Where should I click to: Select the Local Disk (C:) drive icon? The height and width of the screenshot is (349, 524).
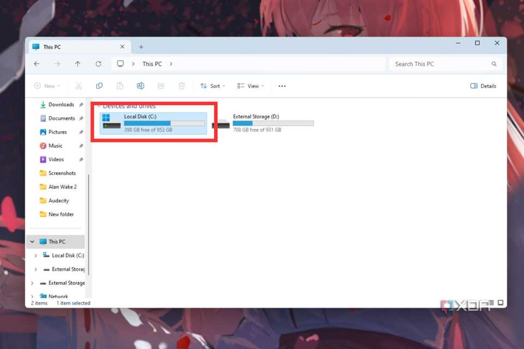pos(111,122)
